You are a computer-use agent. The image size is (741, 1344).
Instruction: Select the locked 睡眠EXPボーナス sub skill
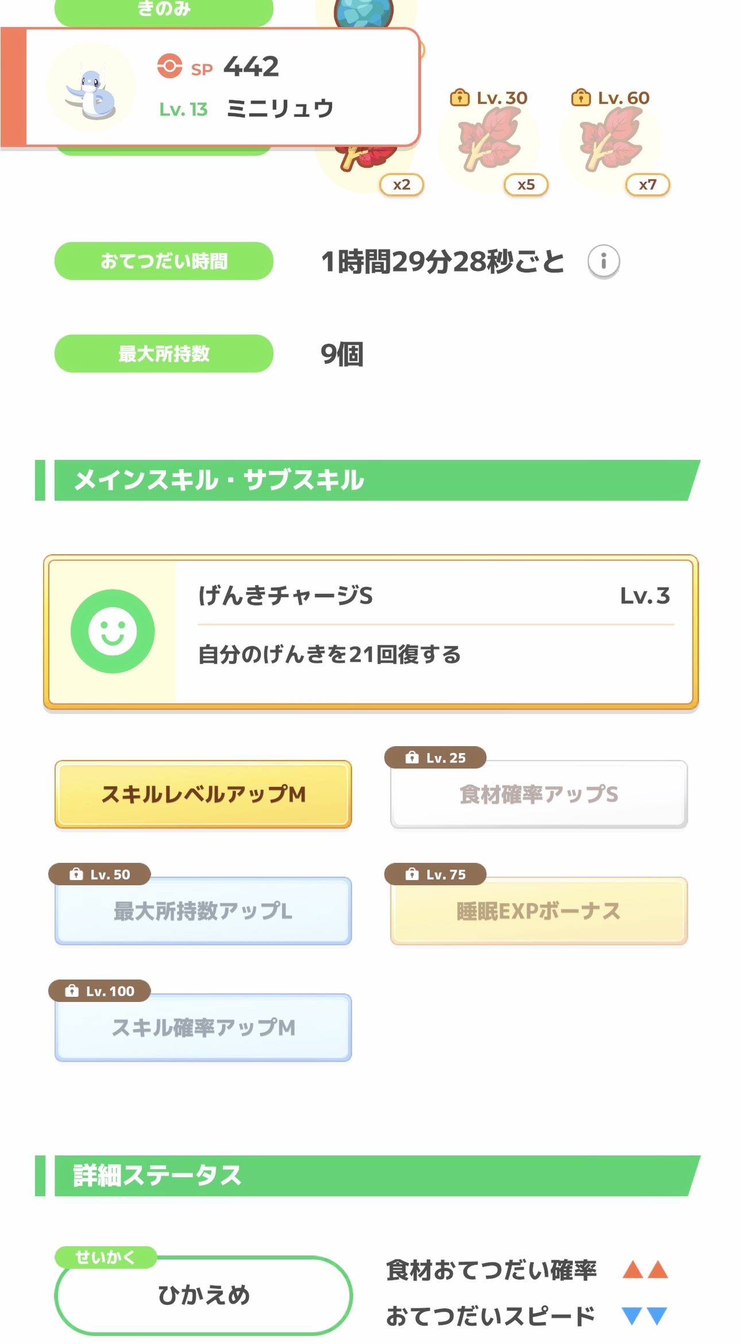point(539,911)
